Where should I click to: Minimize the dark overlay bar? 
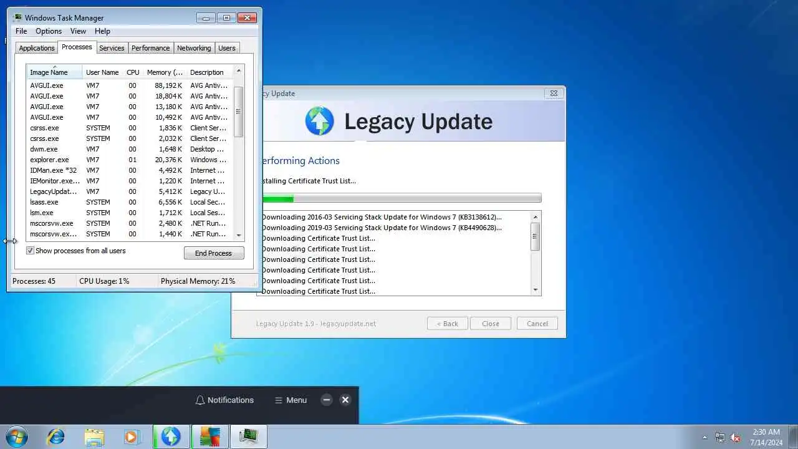[326, 400]
